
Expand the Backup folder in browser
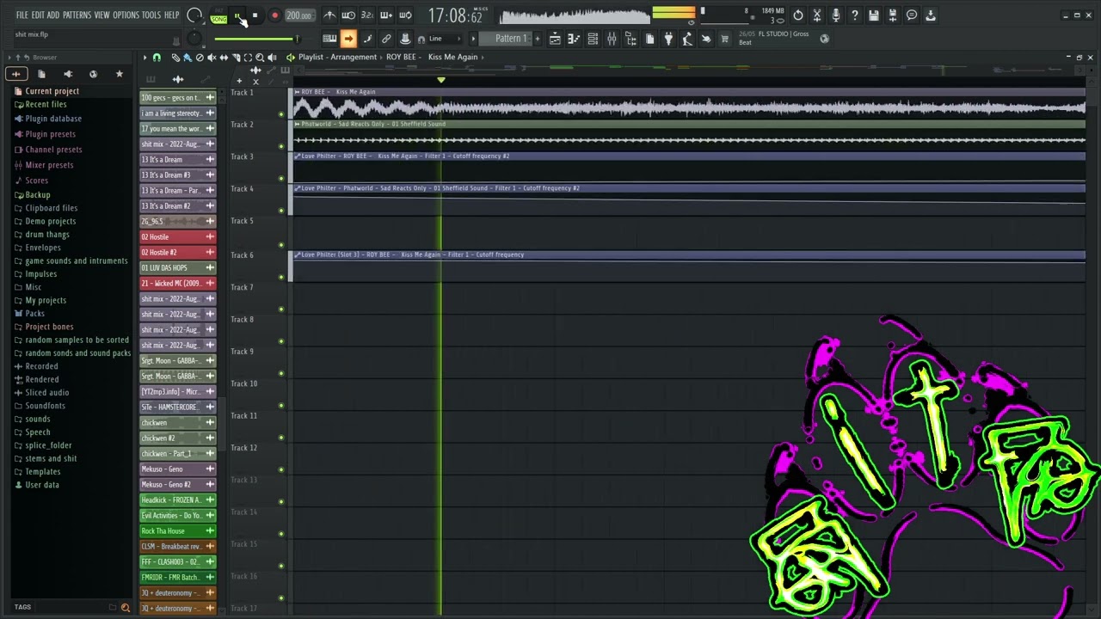coord(37,195)
